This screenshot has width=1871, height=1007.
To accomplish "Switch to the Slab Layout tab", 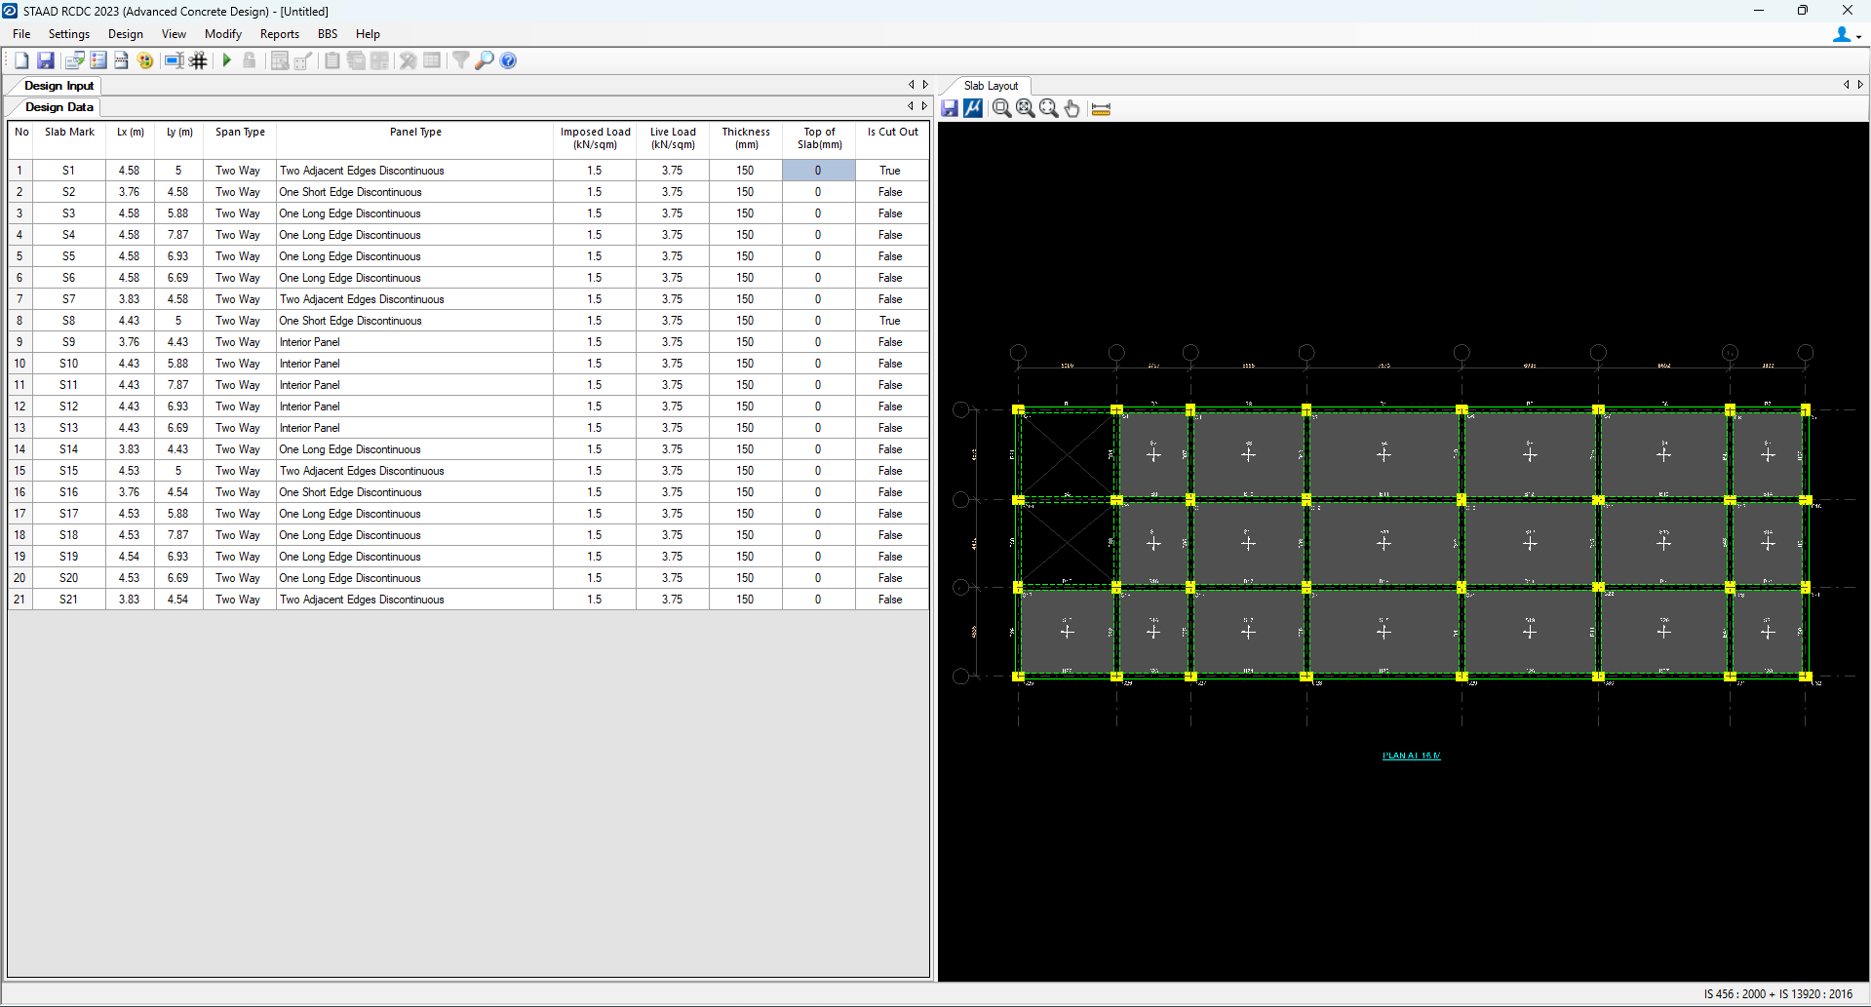I will pos(990,86).
